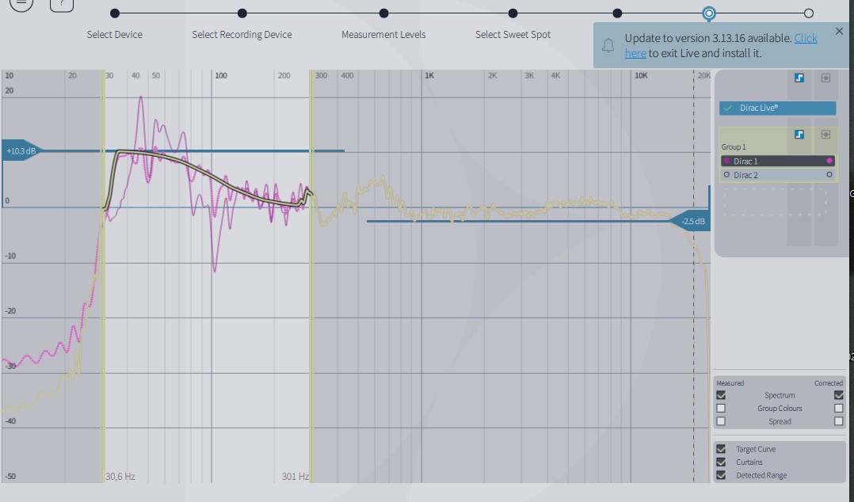Image resolution: width=854 pixels, height=502 pixels.
Task: Select the Dirac 2 channel
Action: pos(777,175)
